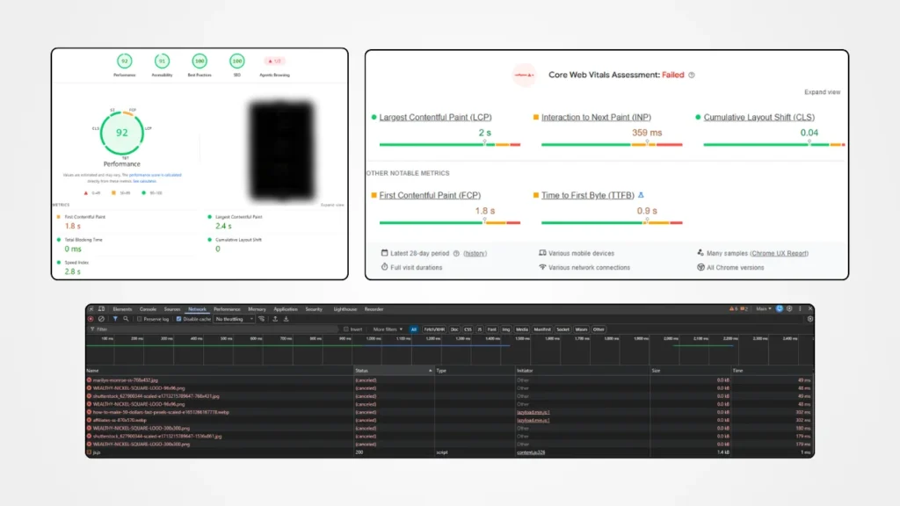Select the marilyn-monroe jpg request row
This screenshot has width=900, height=506.
pyautogui.click(x=449, y=380)
